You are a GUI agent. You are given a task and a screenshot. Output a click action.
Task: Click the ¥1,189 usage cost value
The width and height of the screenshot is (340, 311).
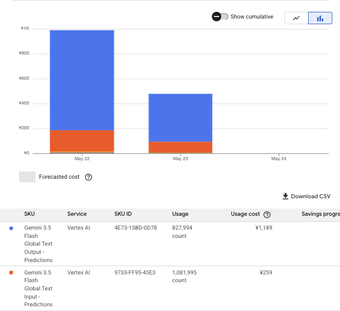pos(264,228)
